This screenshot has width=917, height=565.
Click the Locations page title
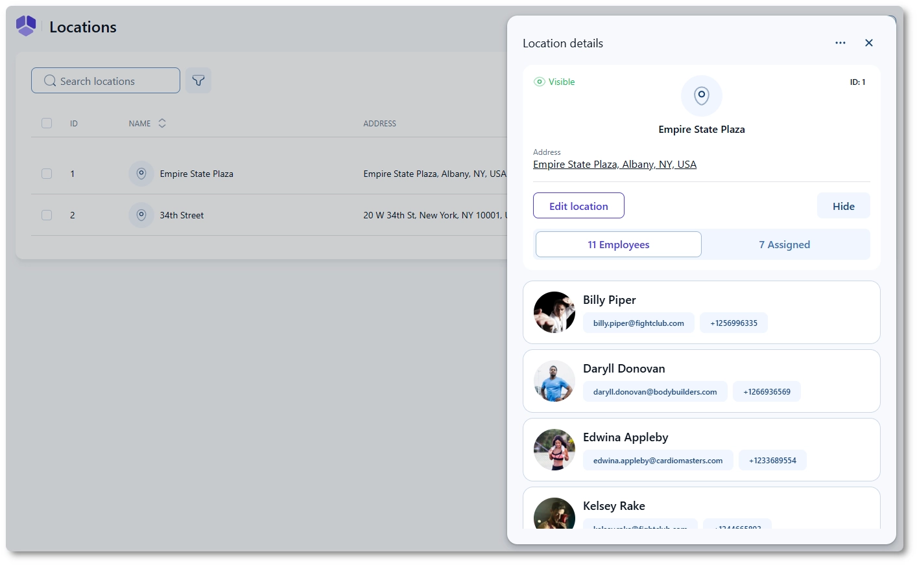coord(83,27)
